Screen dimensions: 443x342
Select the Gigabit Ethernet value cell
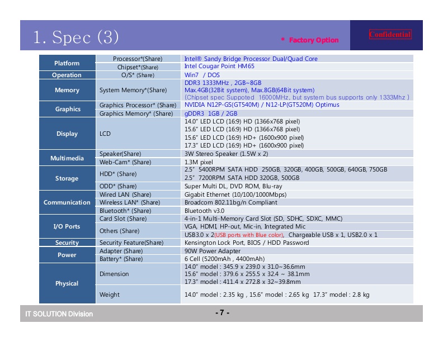pyautogui.click(x=235, y=194)
